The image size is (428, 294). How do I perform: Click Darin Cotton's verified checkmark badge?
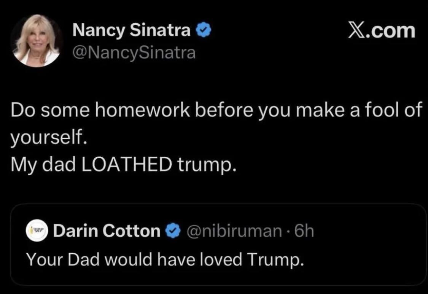tap(172, 231)
